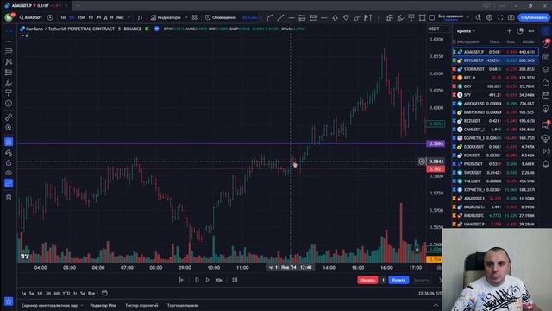Open chart settings gear icon
The height and width of the screenshot is (311, 552).
pos(489,17)
